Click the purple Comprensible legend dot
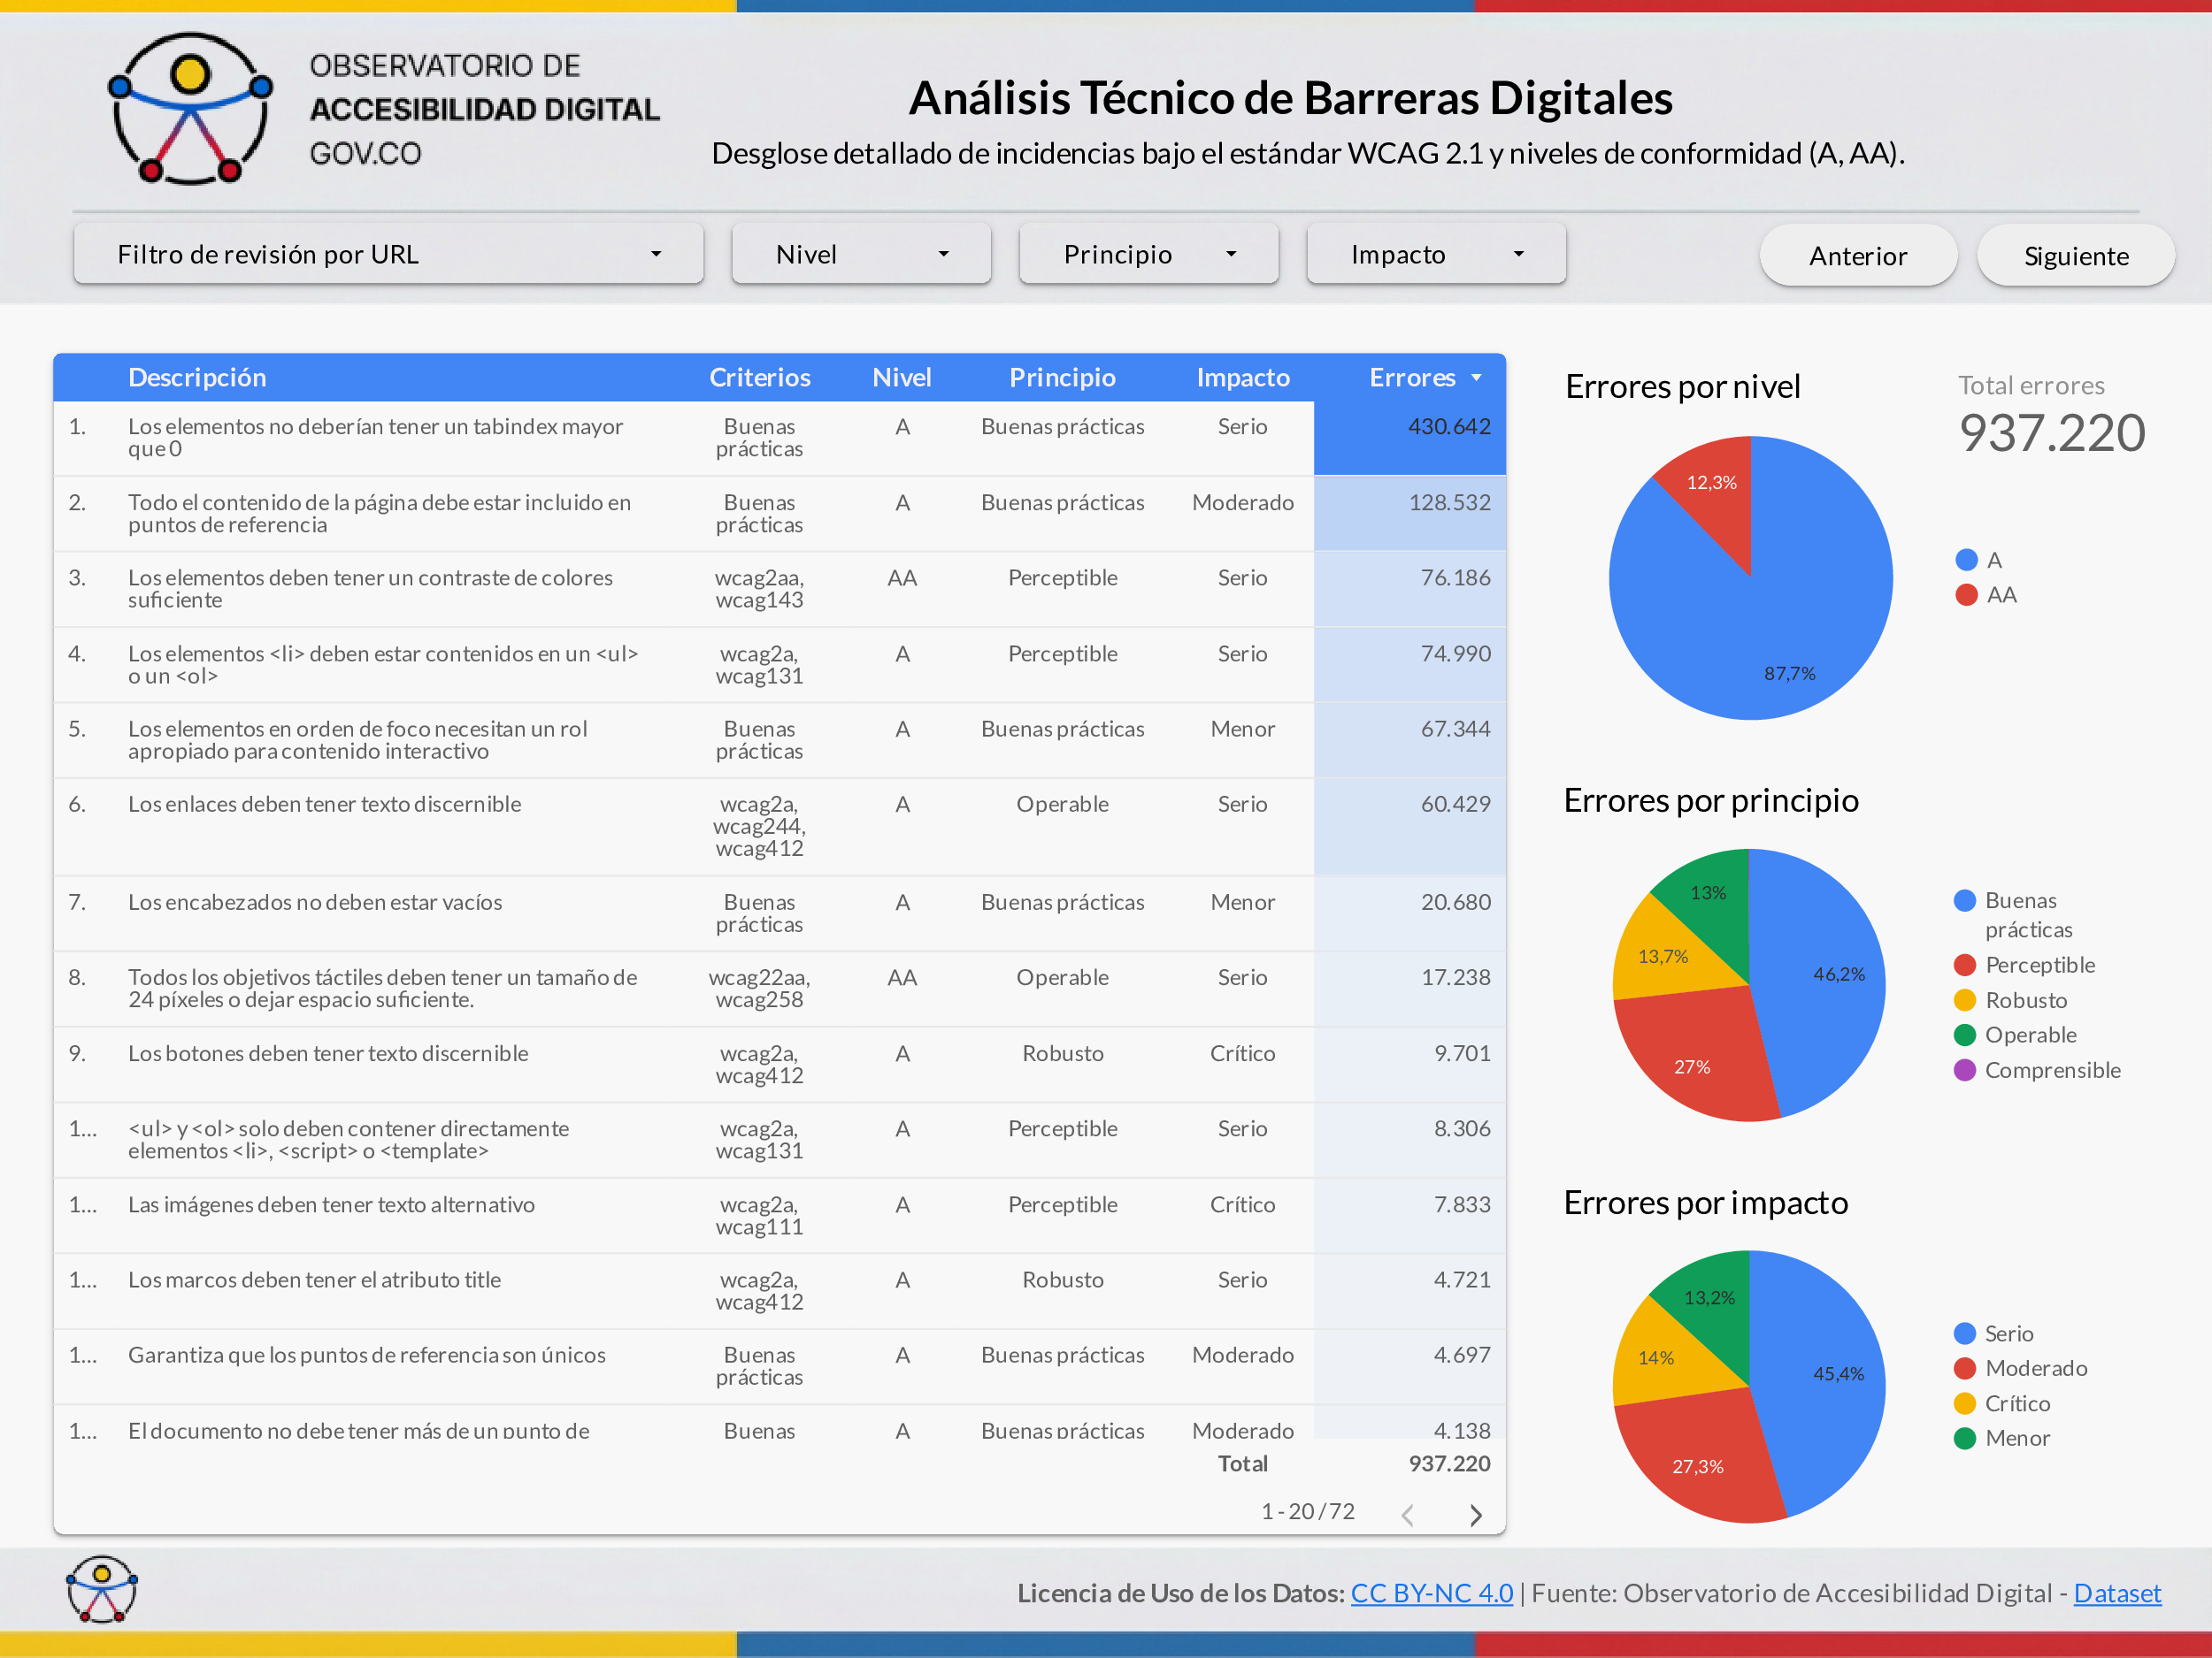2212x1658 pixels. (x=1965, y=1070)
